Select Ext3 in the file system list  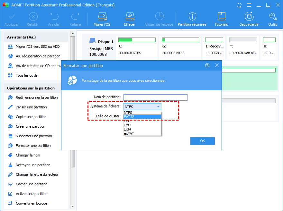click(142, 125)
